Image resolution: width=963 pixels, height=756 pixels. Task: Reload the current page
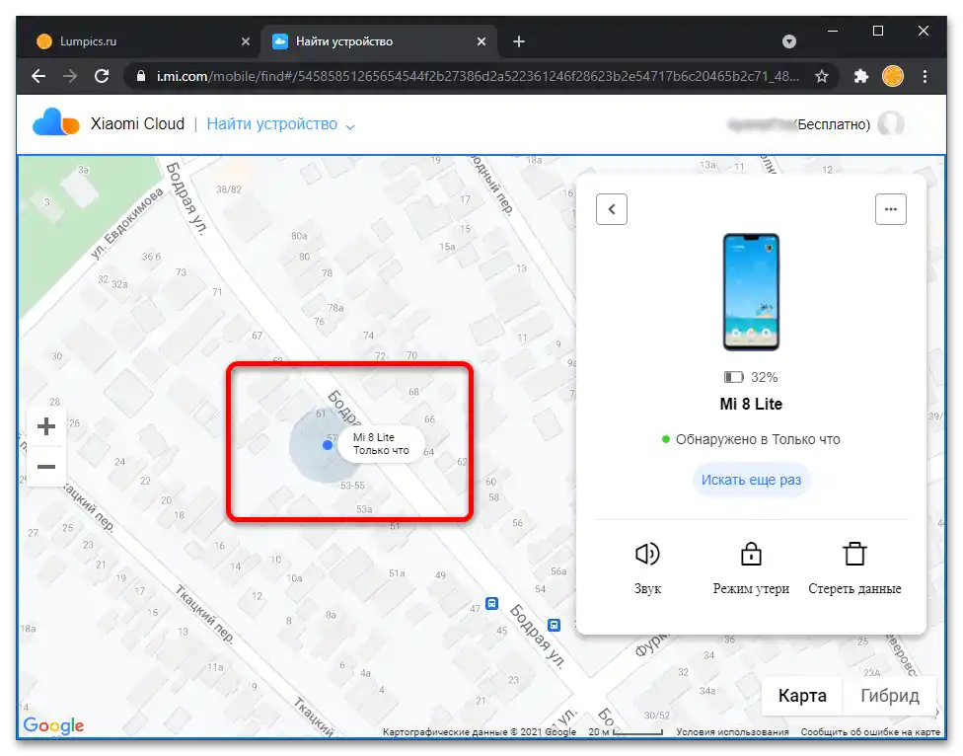point(102,76)
